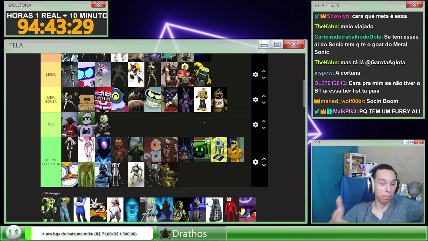Open settings gear for LEGAL tier
428x241 pixels.
[255, 75]
